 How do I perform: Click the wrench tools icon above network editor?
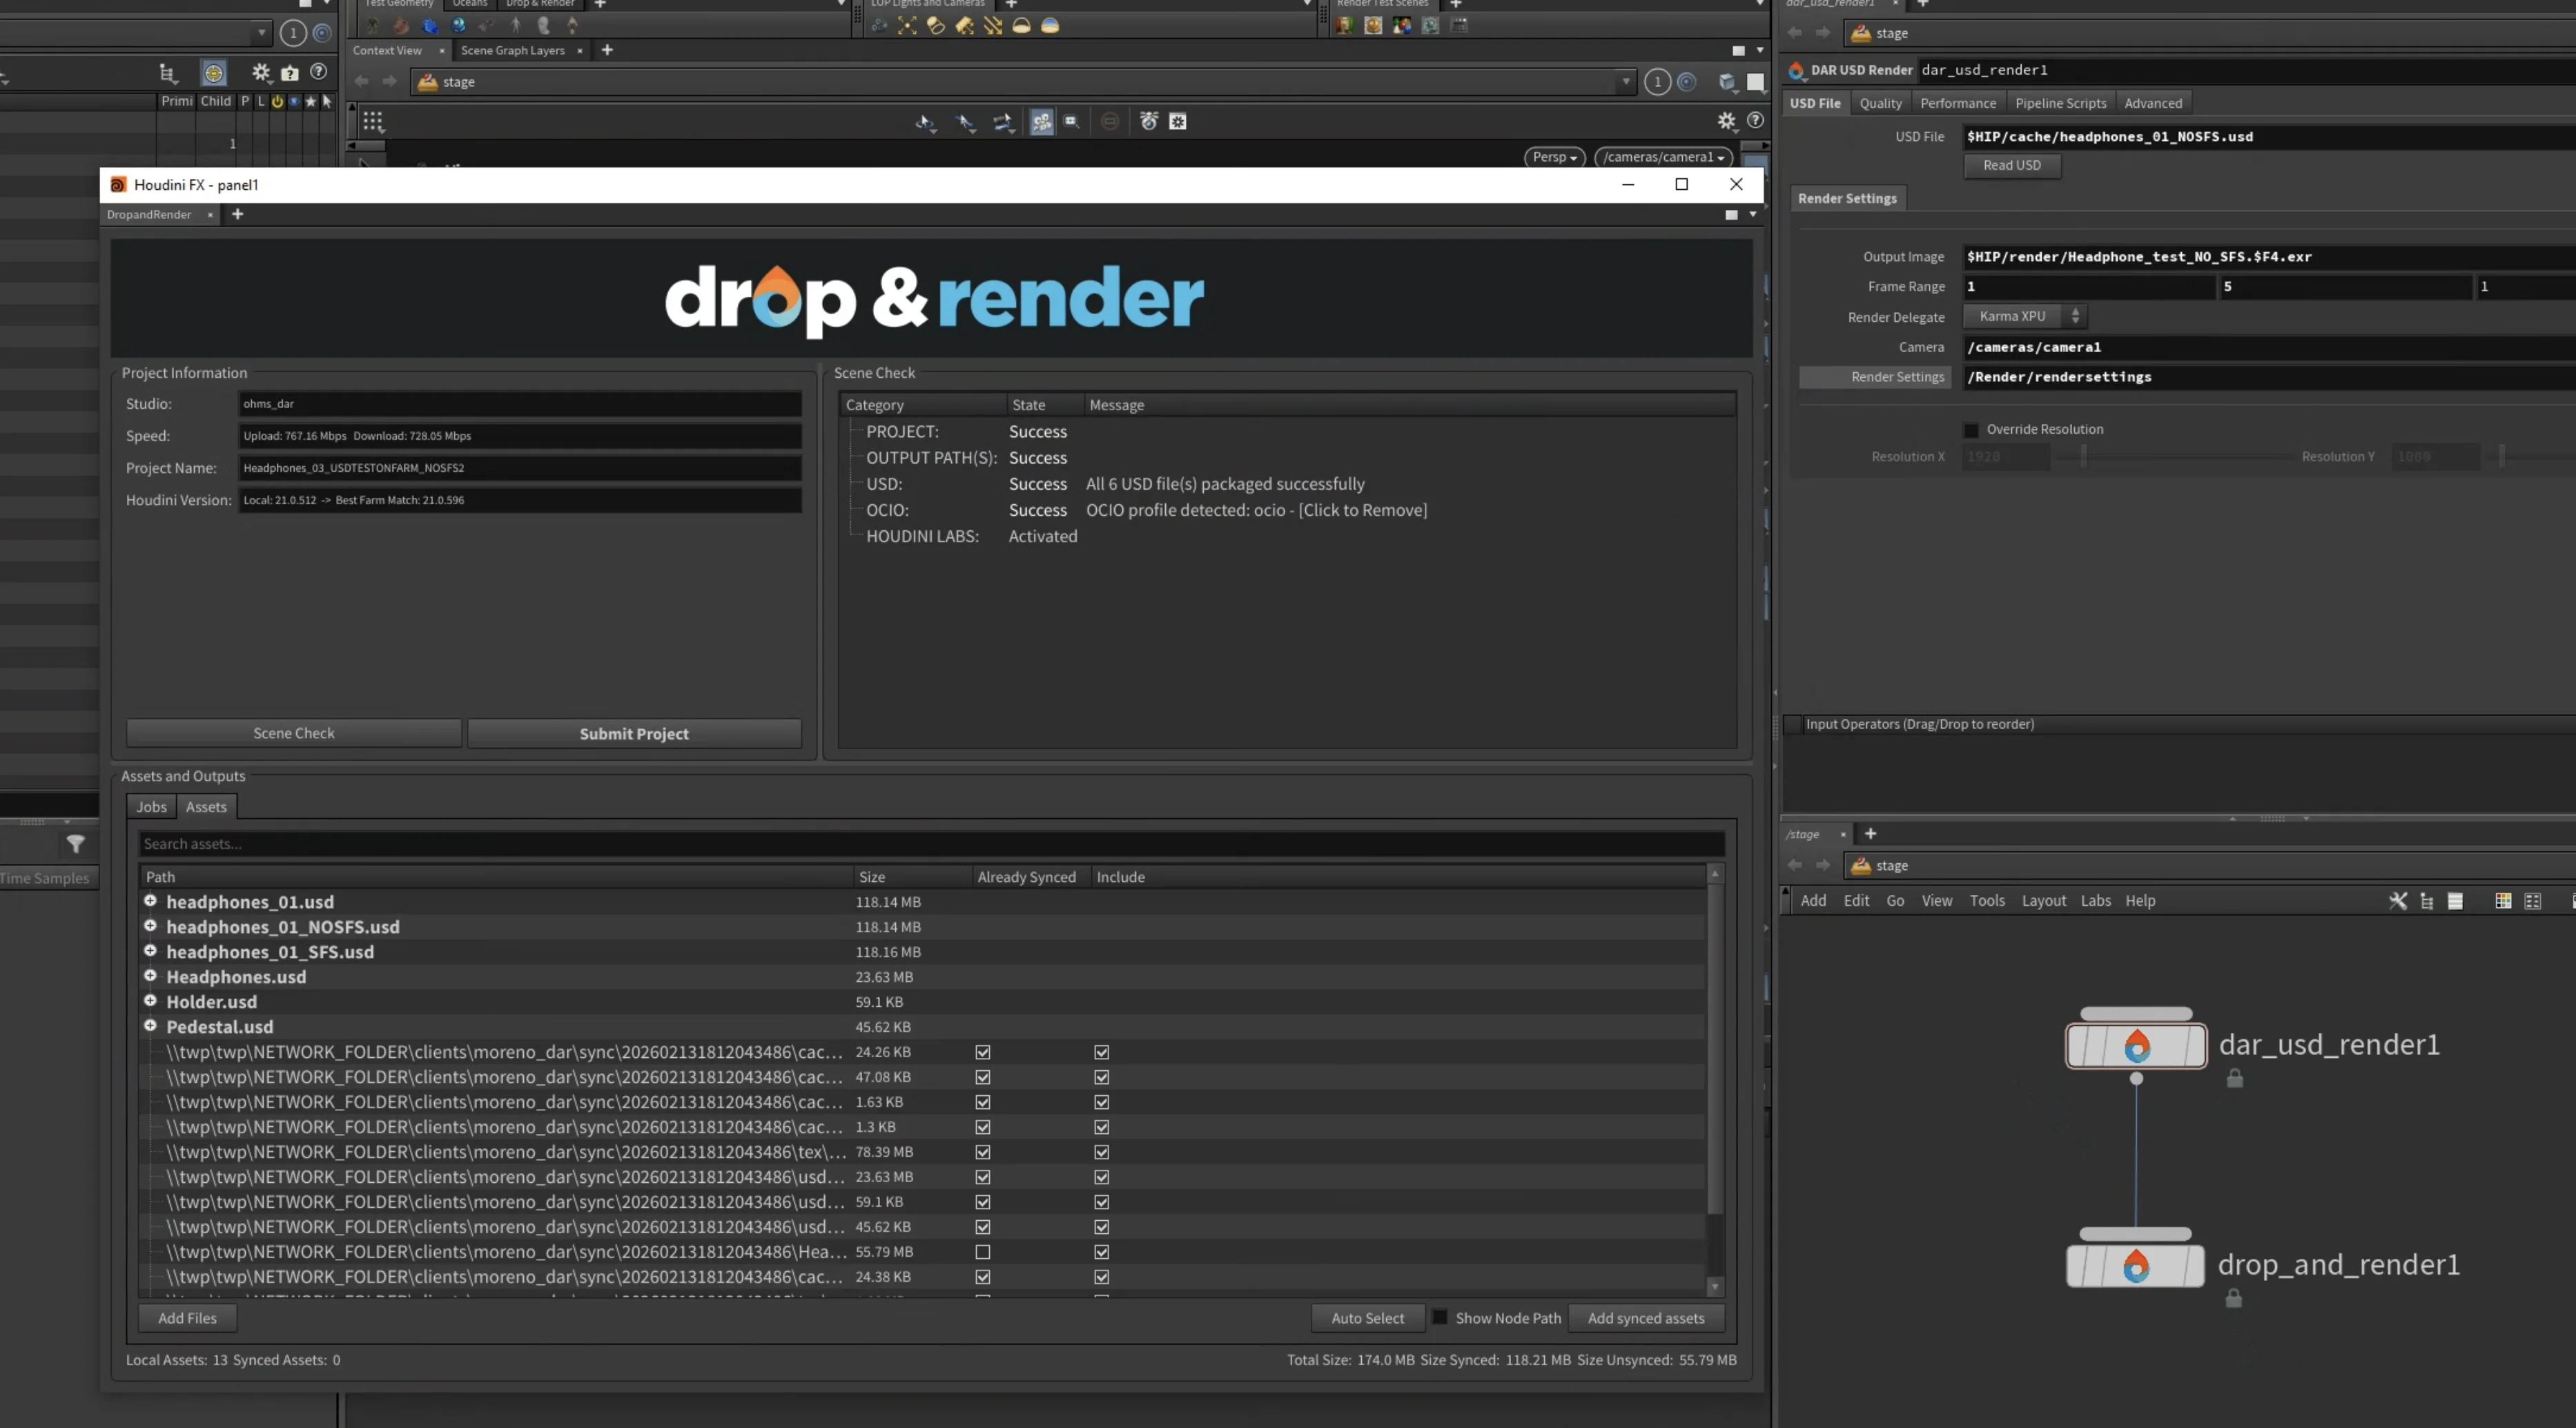click(x=2398, y=900)
